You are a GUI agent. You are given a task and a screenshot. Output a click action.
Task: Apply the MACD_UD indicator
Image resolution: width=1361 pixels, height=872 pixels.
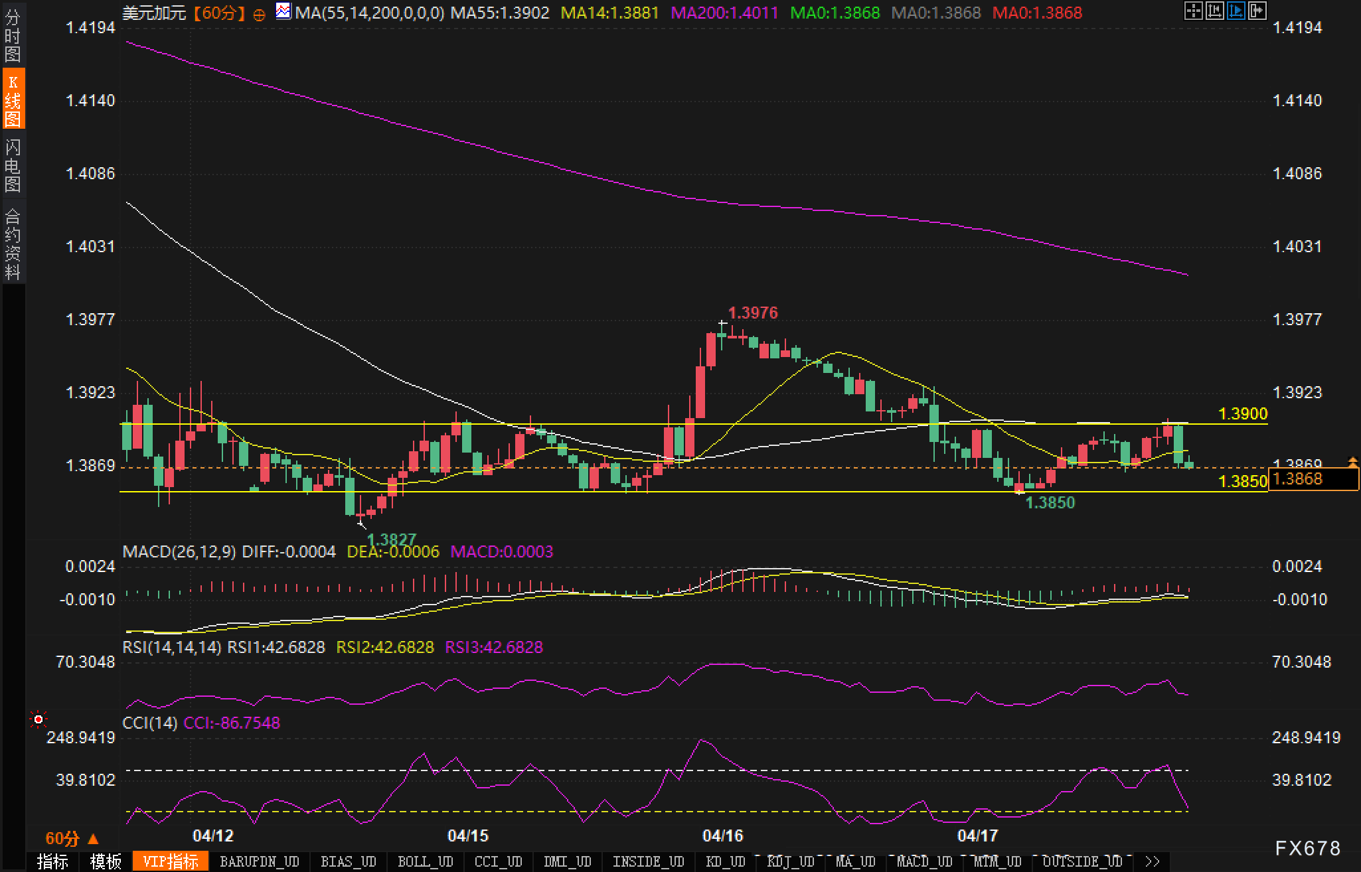(x=924, y=861)
